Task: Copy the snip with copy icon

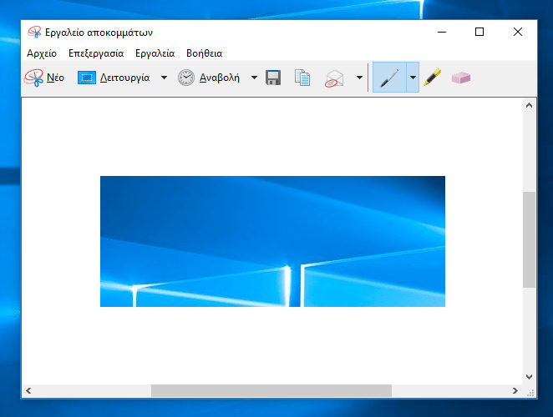Action: point(302,78)
